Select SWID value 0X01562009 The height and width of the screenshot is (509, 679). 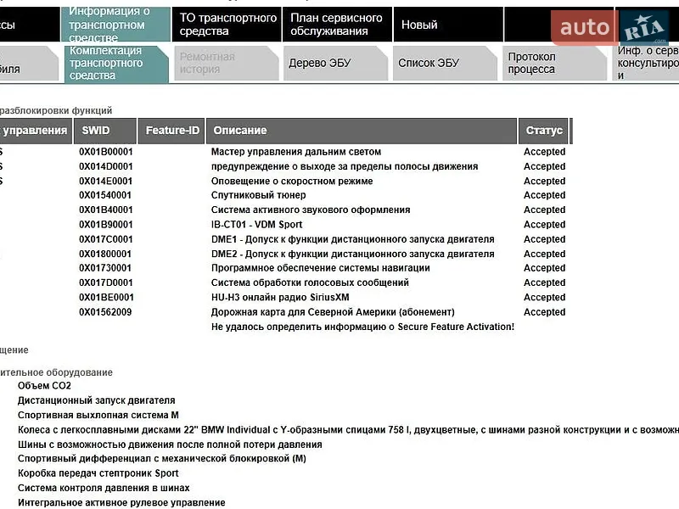(105, 312)
